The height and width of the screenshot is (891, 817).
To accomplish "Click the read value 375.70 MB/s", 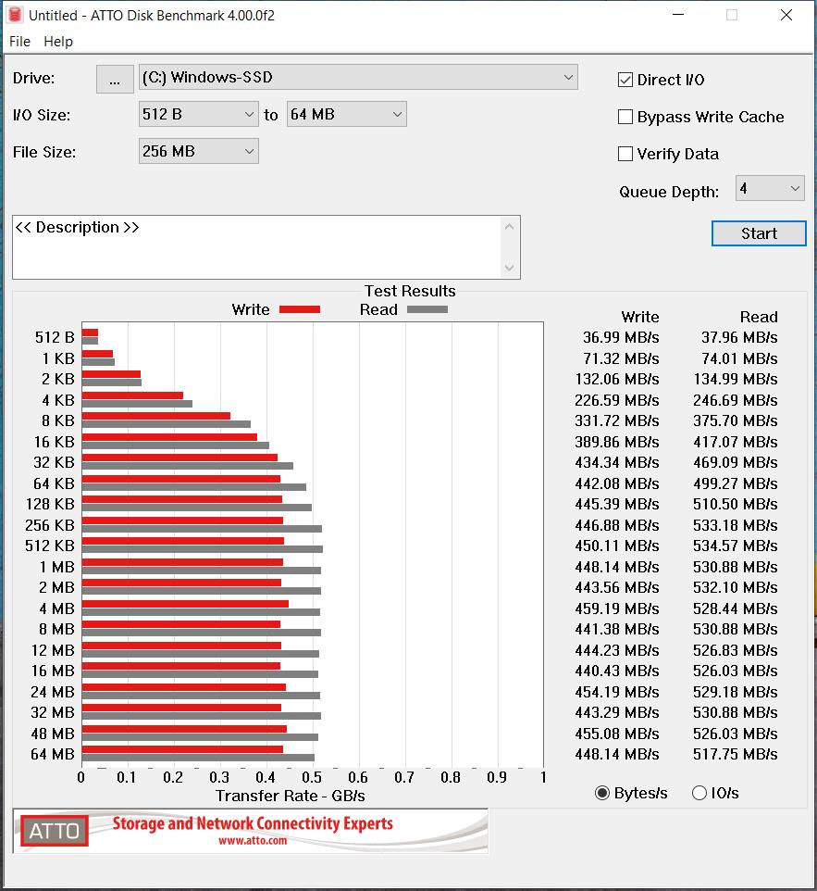I will (x=736, y=421).
